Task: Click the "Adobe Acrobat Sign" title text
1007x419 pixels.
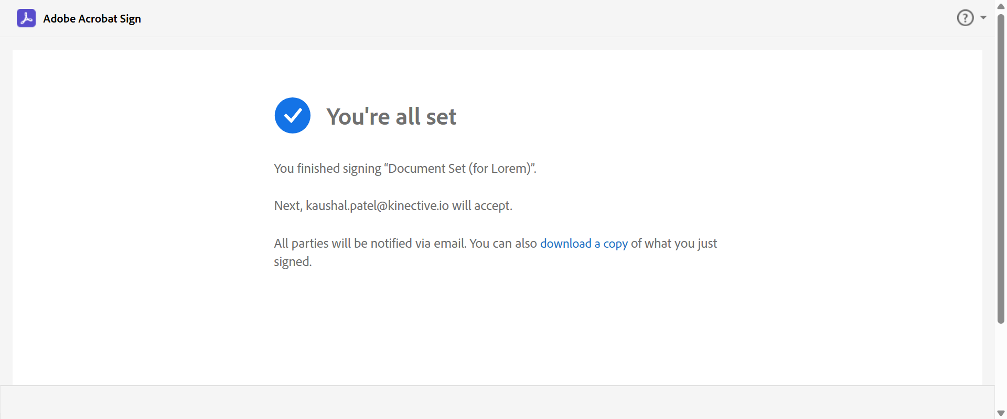Action: tap(92, 19)
